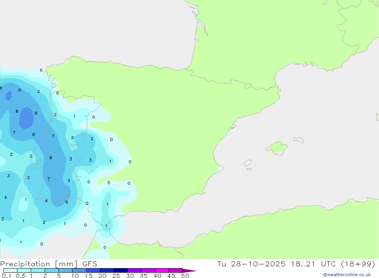Click the arrow tip beyond 50 mm on legend
This screenshot has width=379, height=278.
189,271
